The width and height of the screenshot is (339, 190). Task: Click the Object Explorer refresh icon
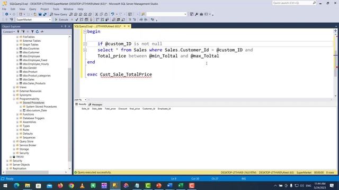[x=37, y=32]
